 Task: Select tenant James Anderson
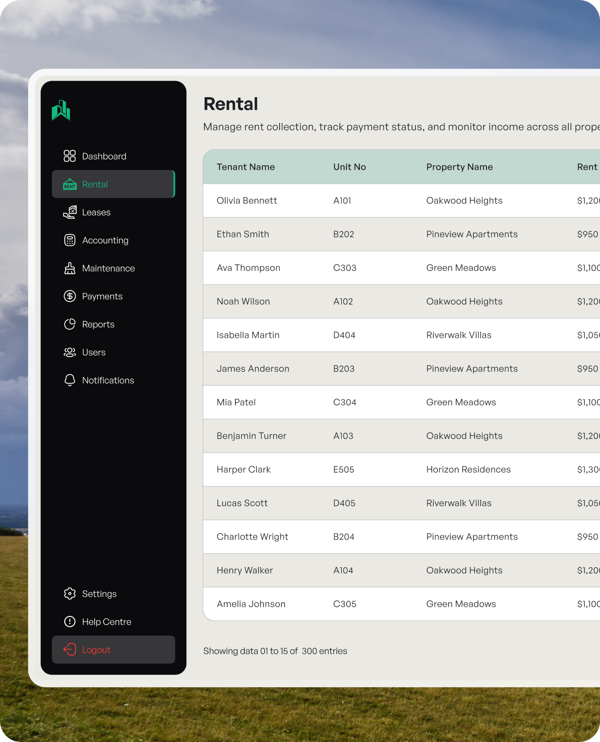(253, 369)
